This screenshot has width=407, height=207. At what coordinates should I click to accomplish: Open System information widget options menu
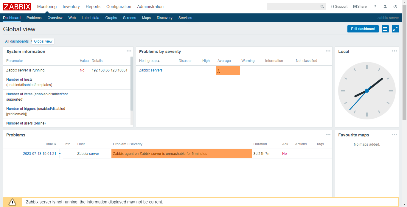[x=129, y=51]
